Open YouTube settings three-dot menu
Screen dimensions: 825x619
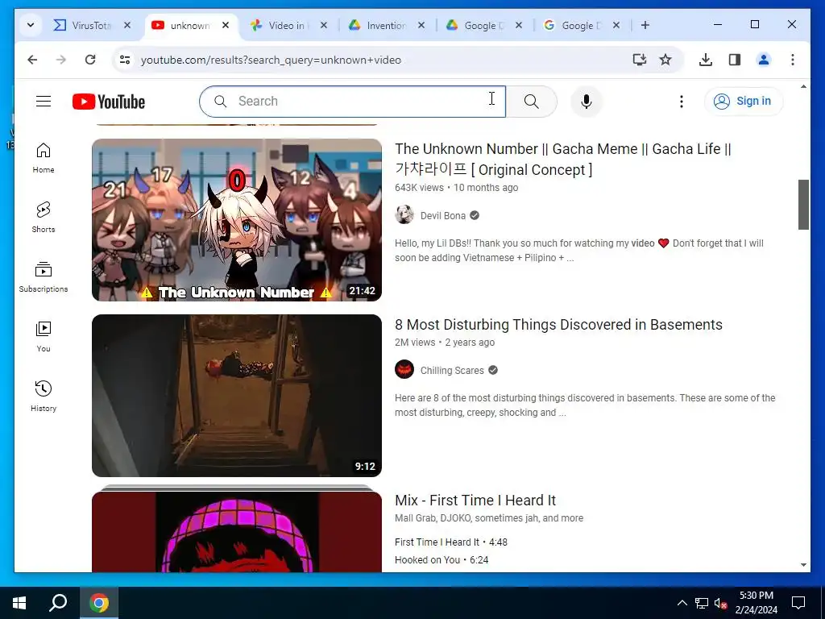[x=682, y=101]
